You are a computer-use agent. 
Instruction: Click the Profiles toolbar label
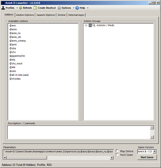10,8
